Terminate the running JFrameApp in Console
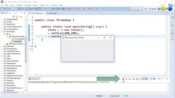This screenshot has width=175, height=98. pos(123,79)
